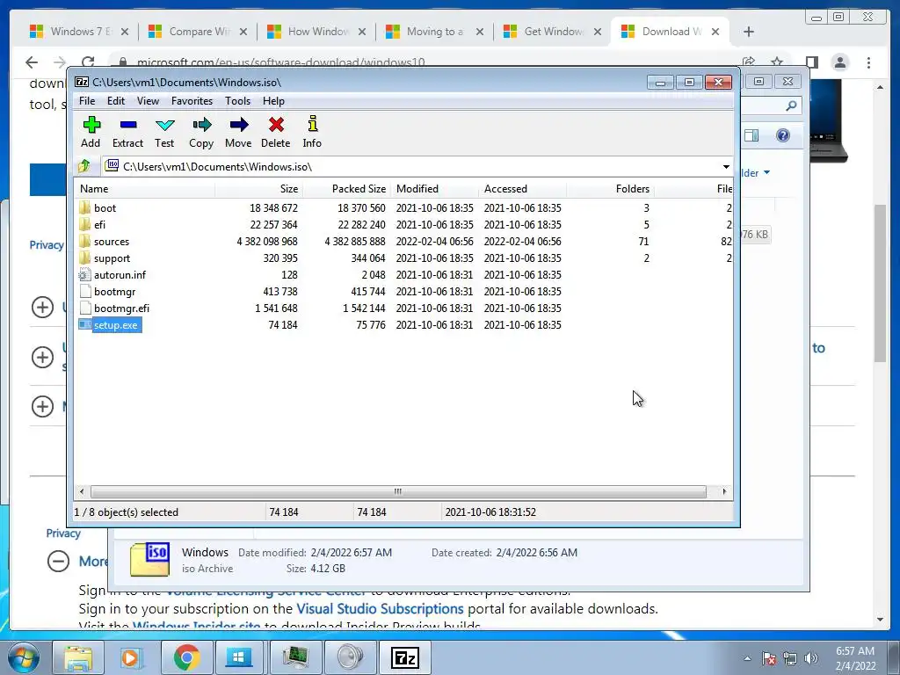
Task: Run the Test archive tool
Action: tap(164, 132)
